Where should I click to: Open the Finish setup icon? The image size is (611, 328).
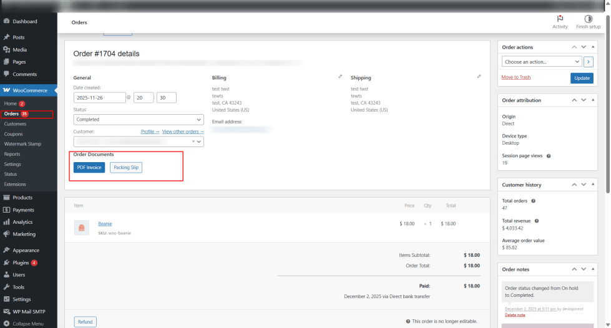click(588, 19)
